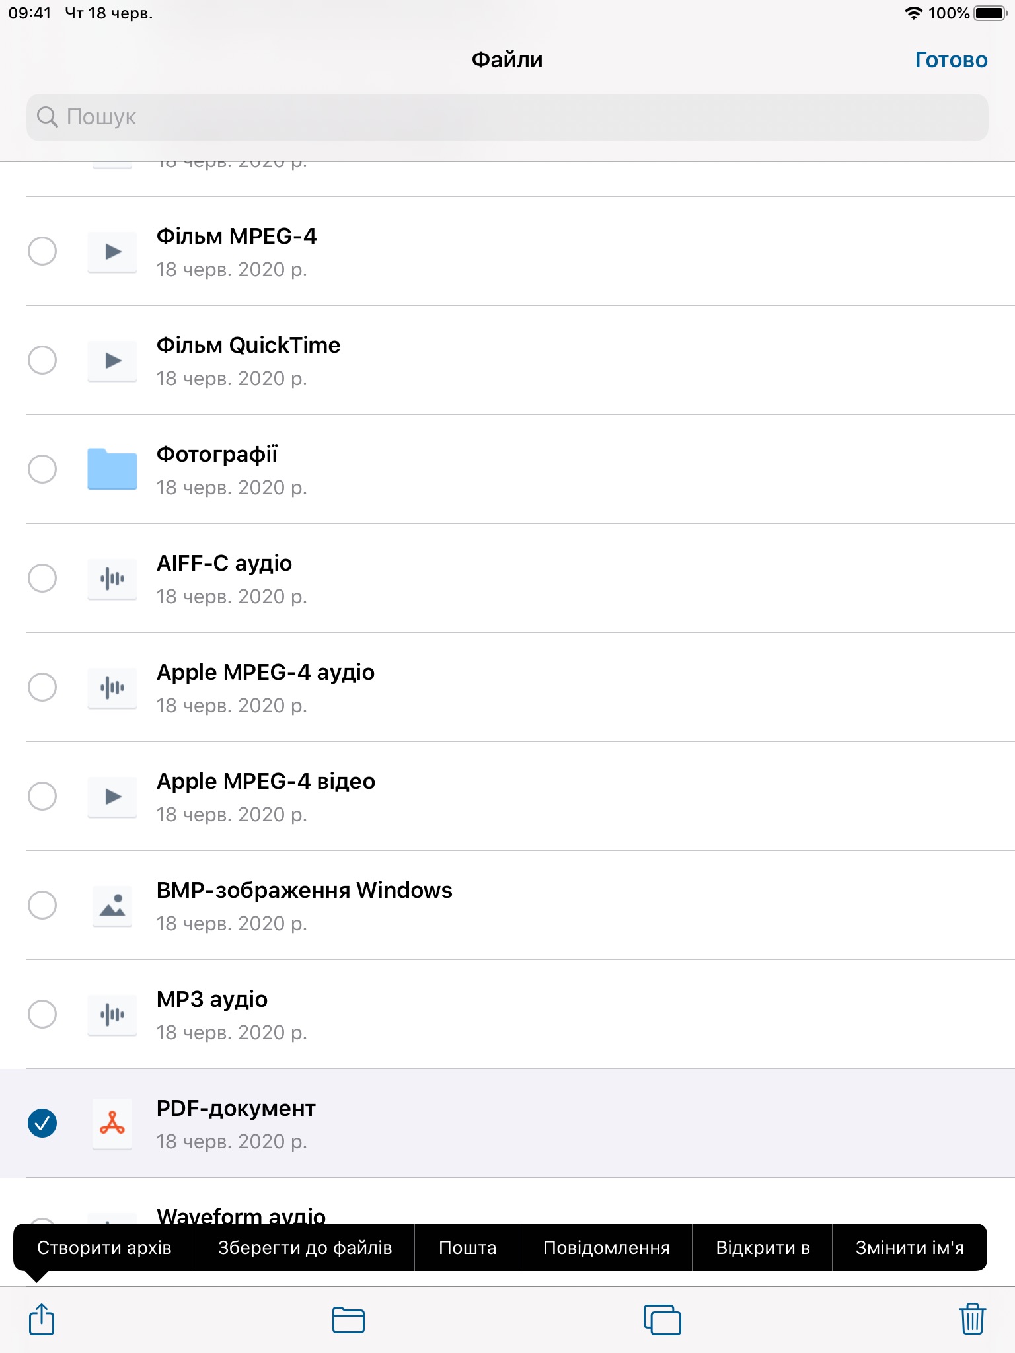Tap the Файли title

coord(507,60)
